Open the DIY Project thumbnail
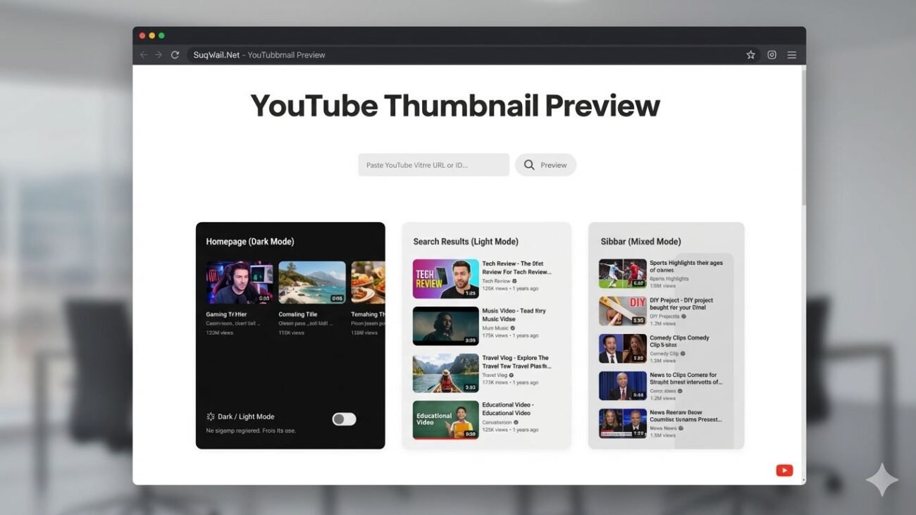916x515 pixels. point(622,311)
